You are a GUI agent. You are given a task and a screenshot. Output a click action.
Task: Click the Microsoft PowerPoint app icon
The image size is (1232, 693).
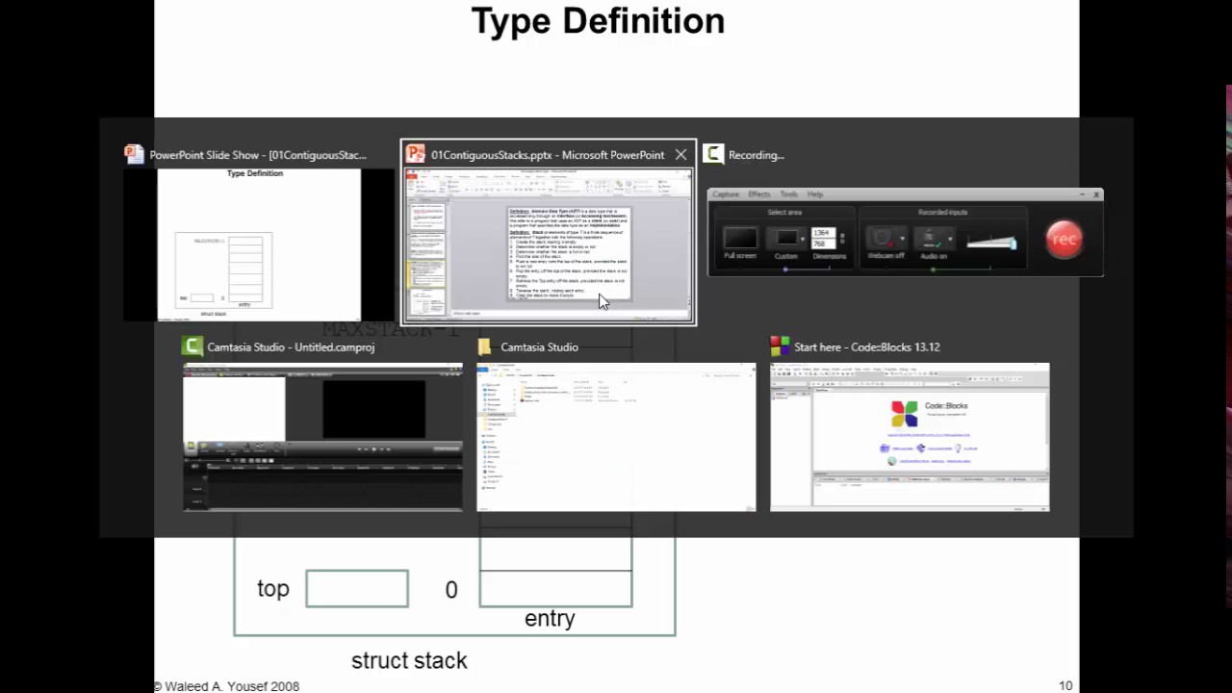pyautogui.click(x=416, y=155)
